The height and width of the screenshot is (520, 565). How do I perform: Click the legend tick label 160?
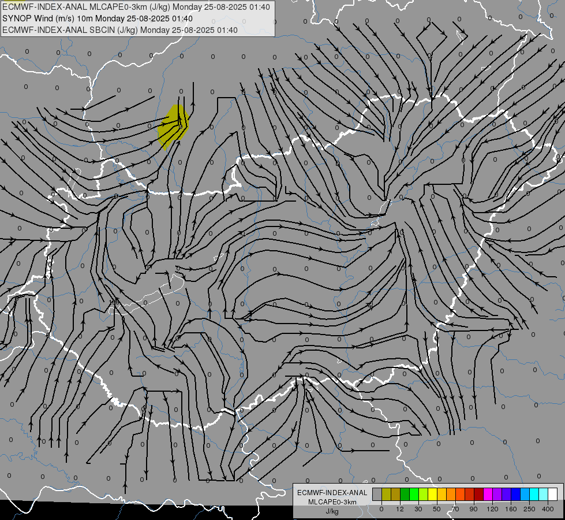[511, 509]
